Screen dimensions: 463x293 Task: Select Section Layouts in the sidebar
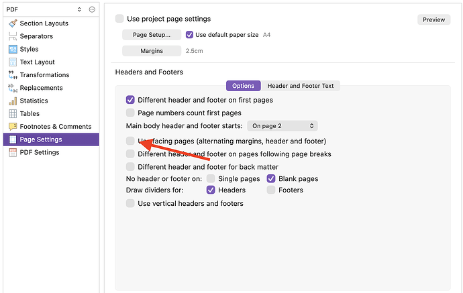point(51,23)
